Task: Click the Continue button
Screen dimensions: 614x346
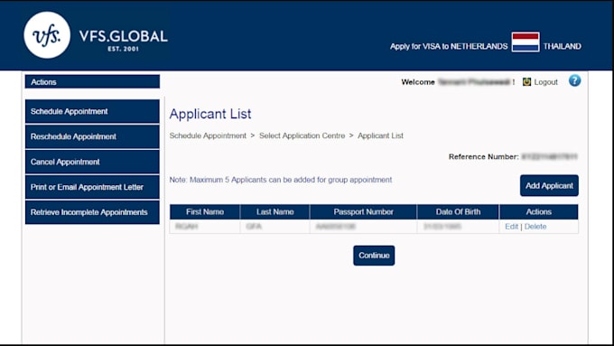Action: click(374, 255)
